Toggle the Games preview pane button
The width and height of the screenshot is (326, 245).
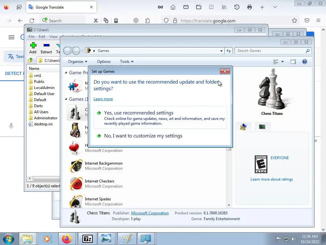[293, 62]
